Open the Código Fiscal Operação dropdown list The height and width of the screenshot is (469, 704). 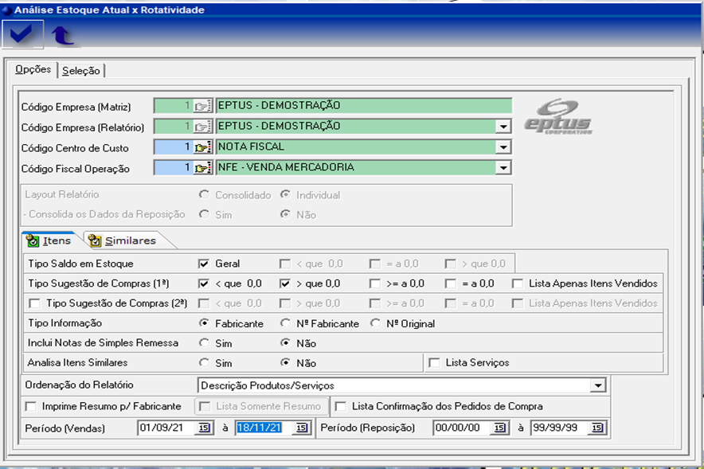point(503,168)
